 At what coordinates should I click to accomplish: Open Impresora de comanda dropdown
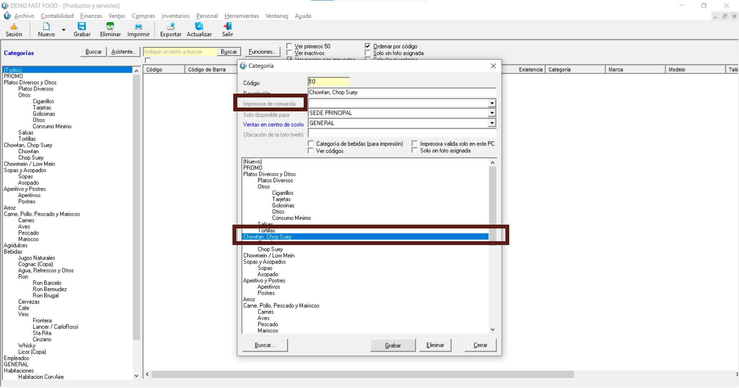pyautogui.click(x=492, y=103)
